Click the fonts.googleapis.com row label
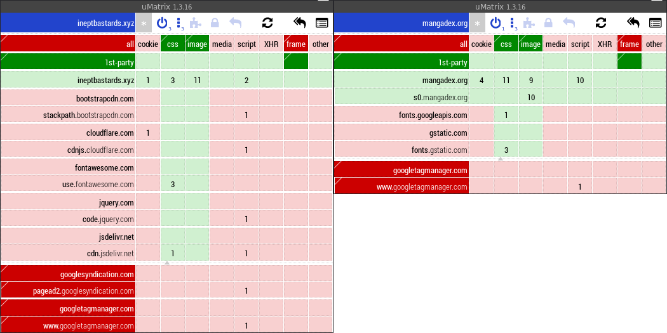 pos(401,115)
